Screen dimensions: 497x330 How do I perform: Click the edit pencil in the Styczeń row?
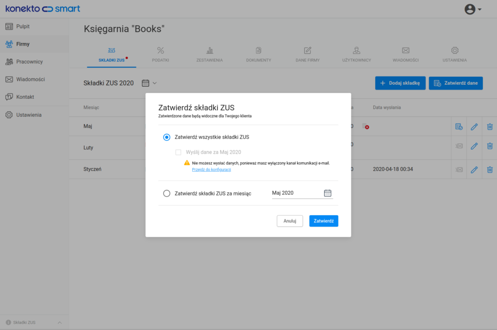tap(474, 170)
